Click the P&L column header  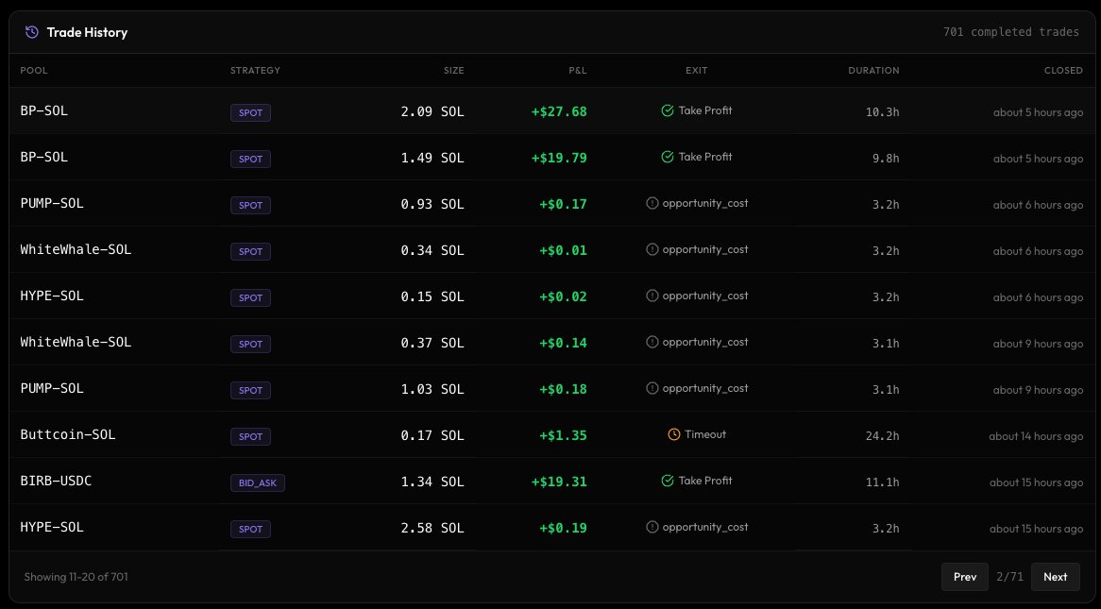[577, 70]
